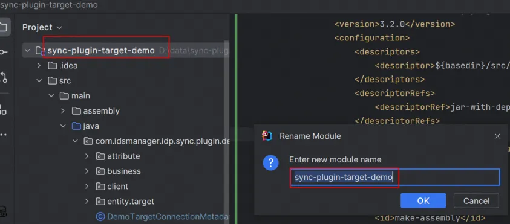Open the Database icon in sidebar
The image size is (510, 224).
3,211
